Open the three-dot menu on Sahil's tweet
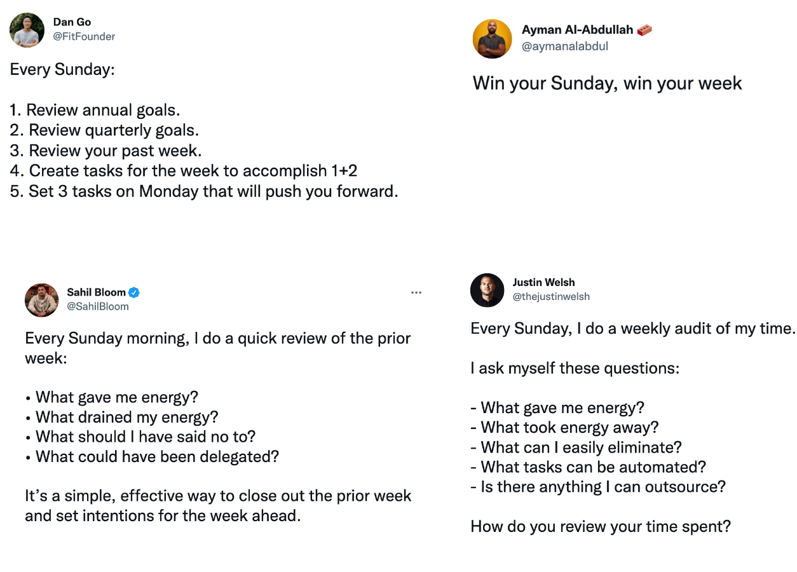Image resolution: width=797 pixels, height=572 pixels. click(416, 293)
